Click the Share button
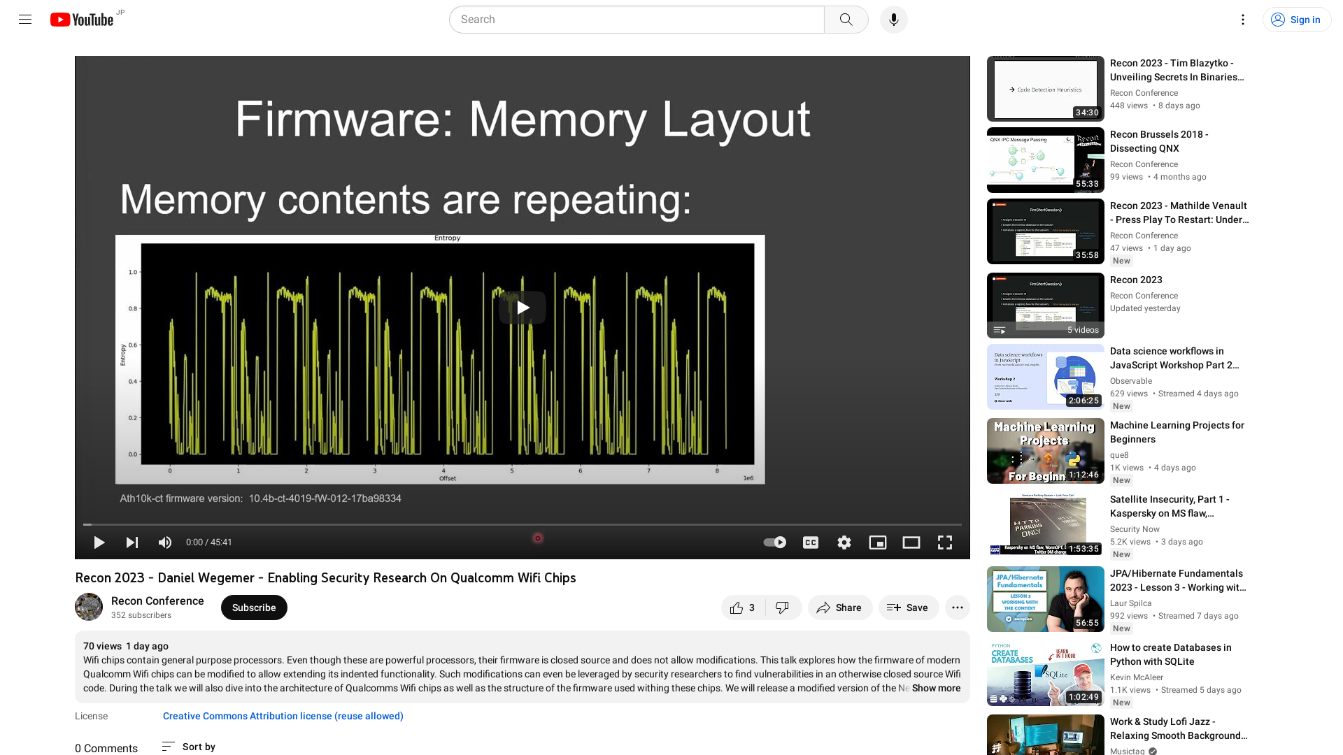Screen dimensions: 1343x755 (839, 607)
